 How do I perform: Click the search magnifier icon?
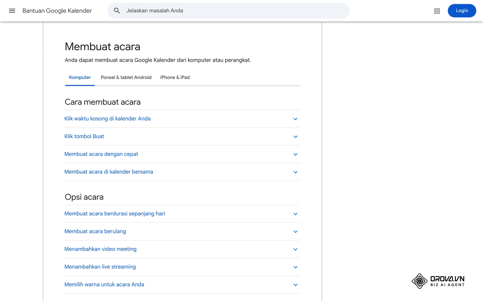pyautogui.click(x=117, y=11)
